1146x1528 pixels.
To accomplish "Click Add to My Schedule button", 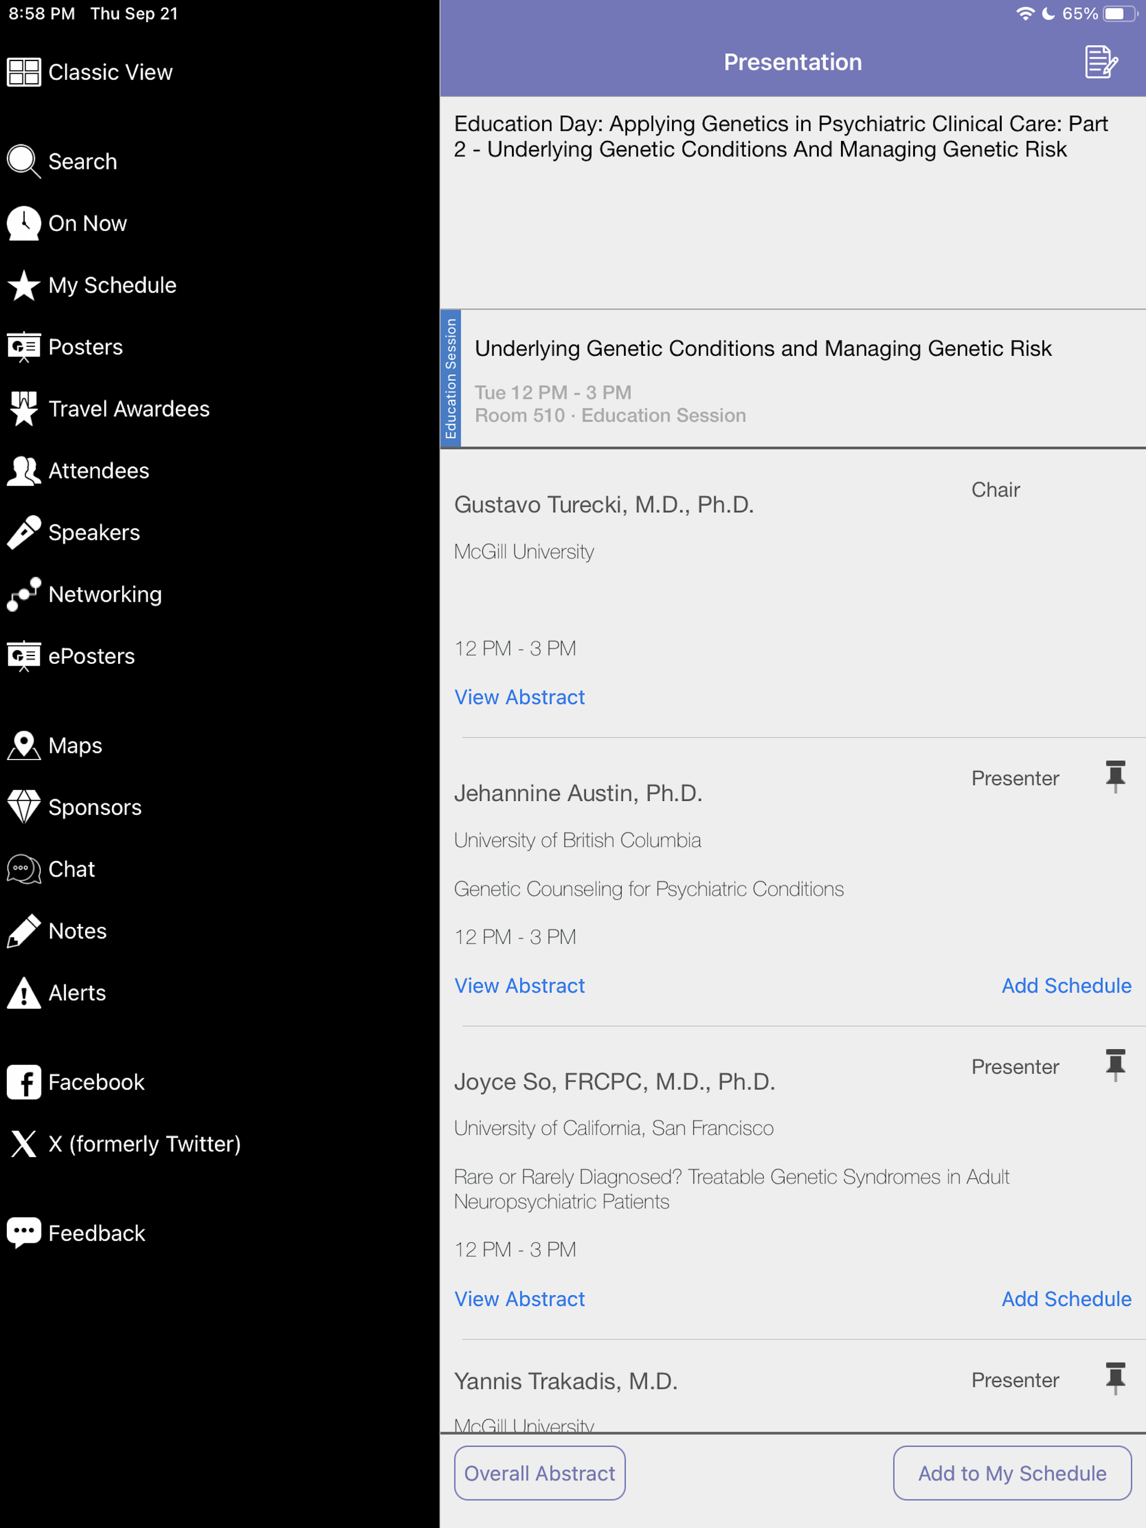I will click(x=1012, y=1473).
